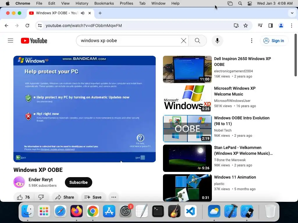Open Launchpad from the Dock
The width and height of the screenshot is (298, 223).
(x=44, y=211)
